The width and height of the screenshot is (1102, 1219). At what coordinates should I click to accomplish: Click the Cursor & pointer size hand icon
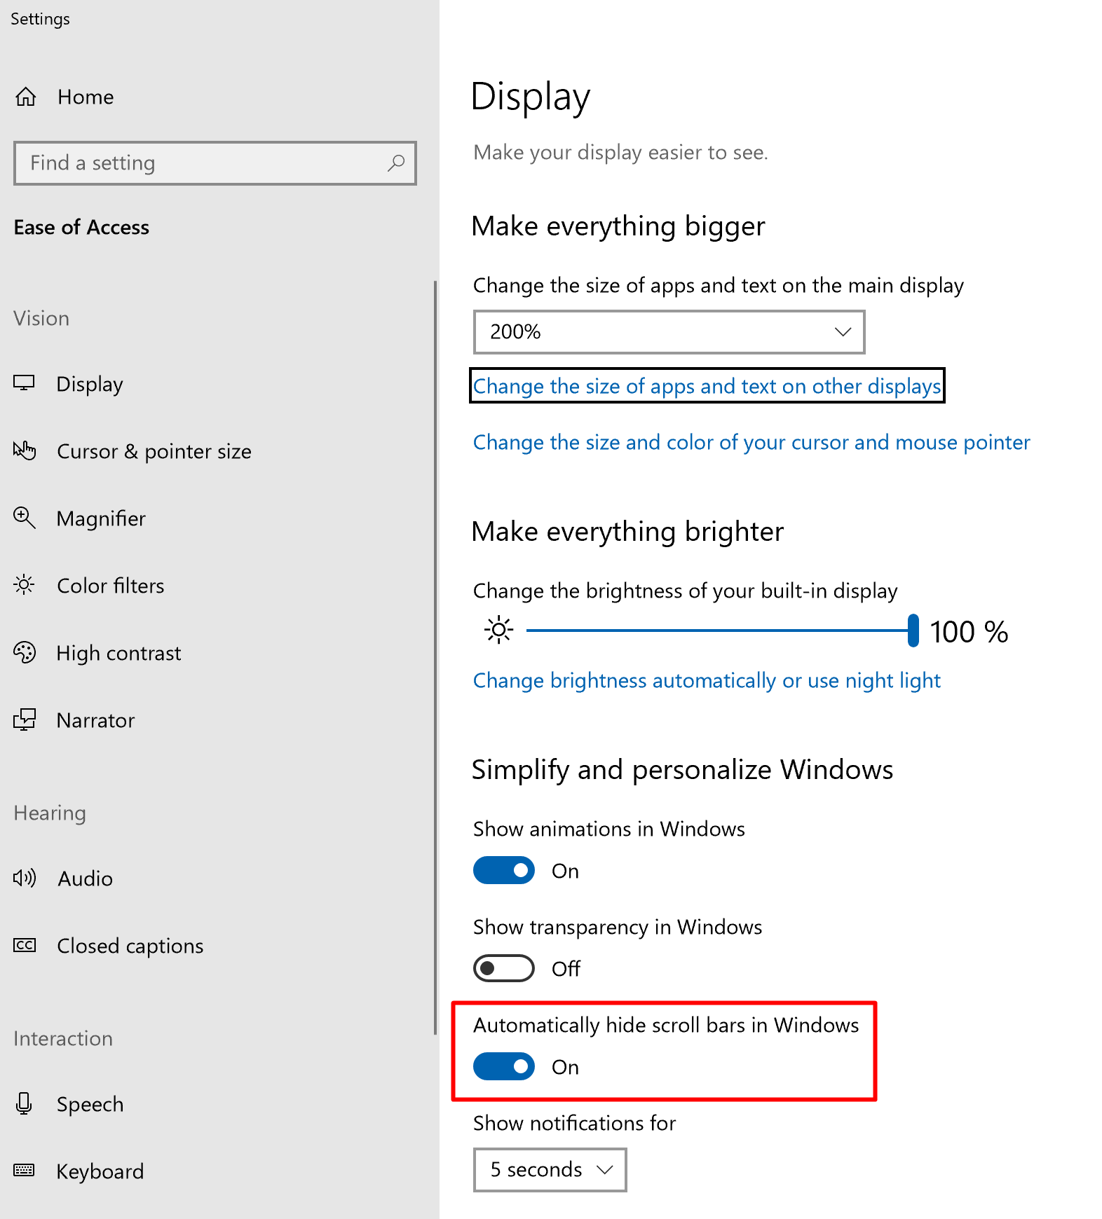click(x=25, y=450)
